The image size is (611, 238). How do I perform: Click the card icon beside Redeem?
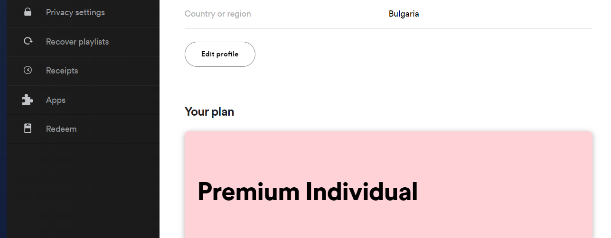pyautogui.click(x=28, y=128)
